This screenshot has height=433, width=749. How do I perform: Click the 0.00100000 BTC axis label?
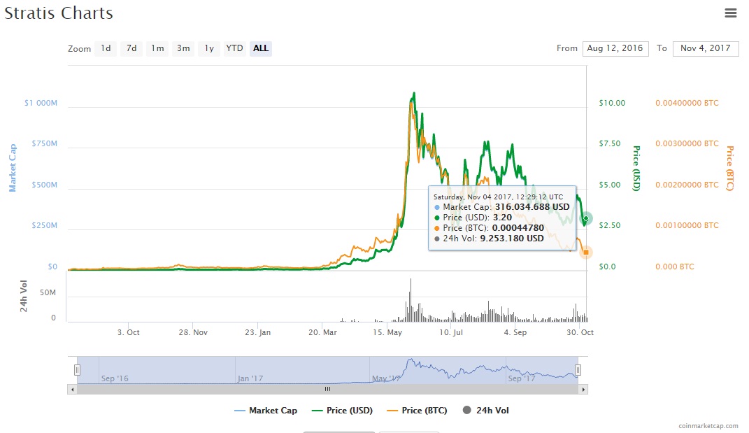pyautogui.click(x=687, y=225)
